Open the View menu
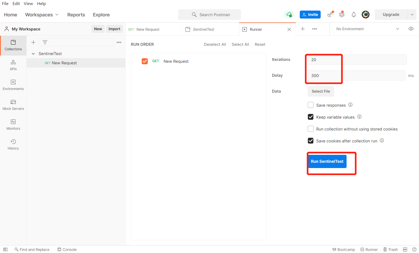419x253 pixels. pos(28,3)
